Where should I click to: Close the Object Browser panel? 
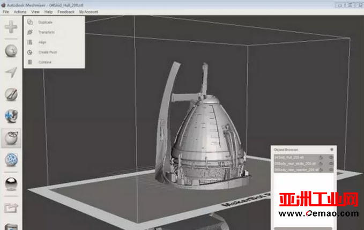pyautogui.click(x=332, y=150)
